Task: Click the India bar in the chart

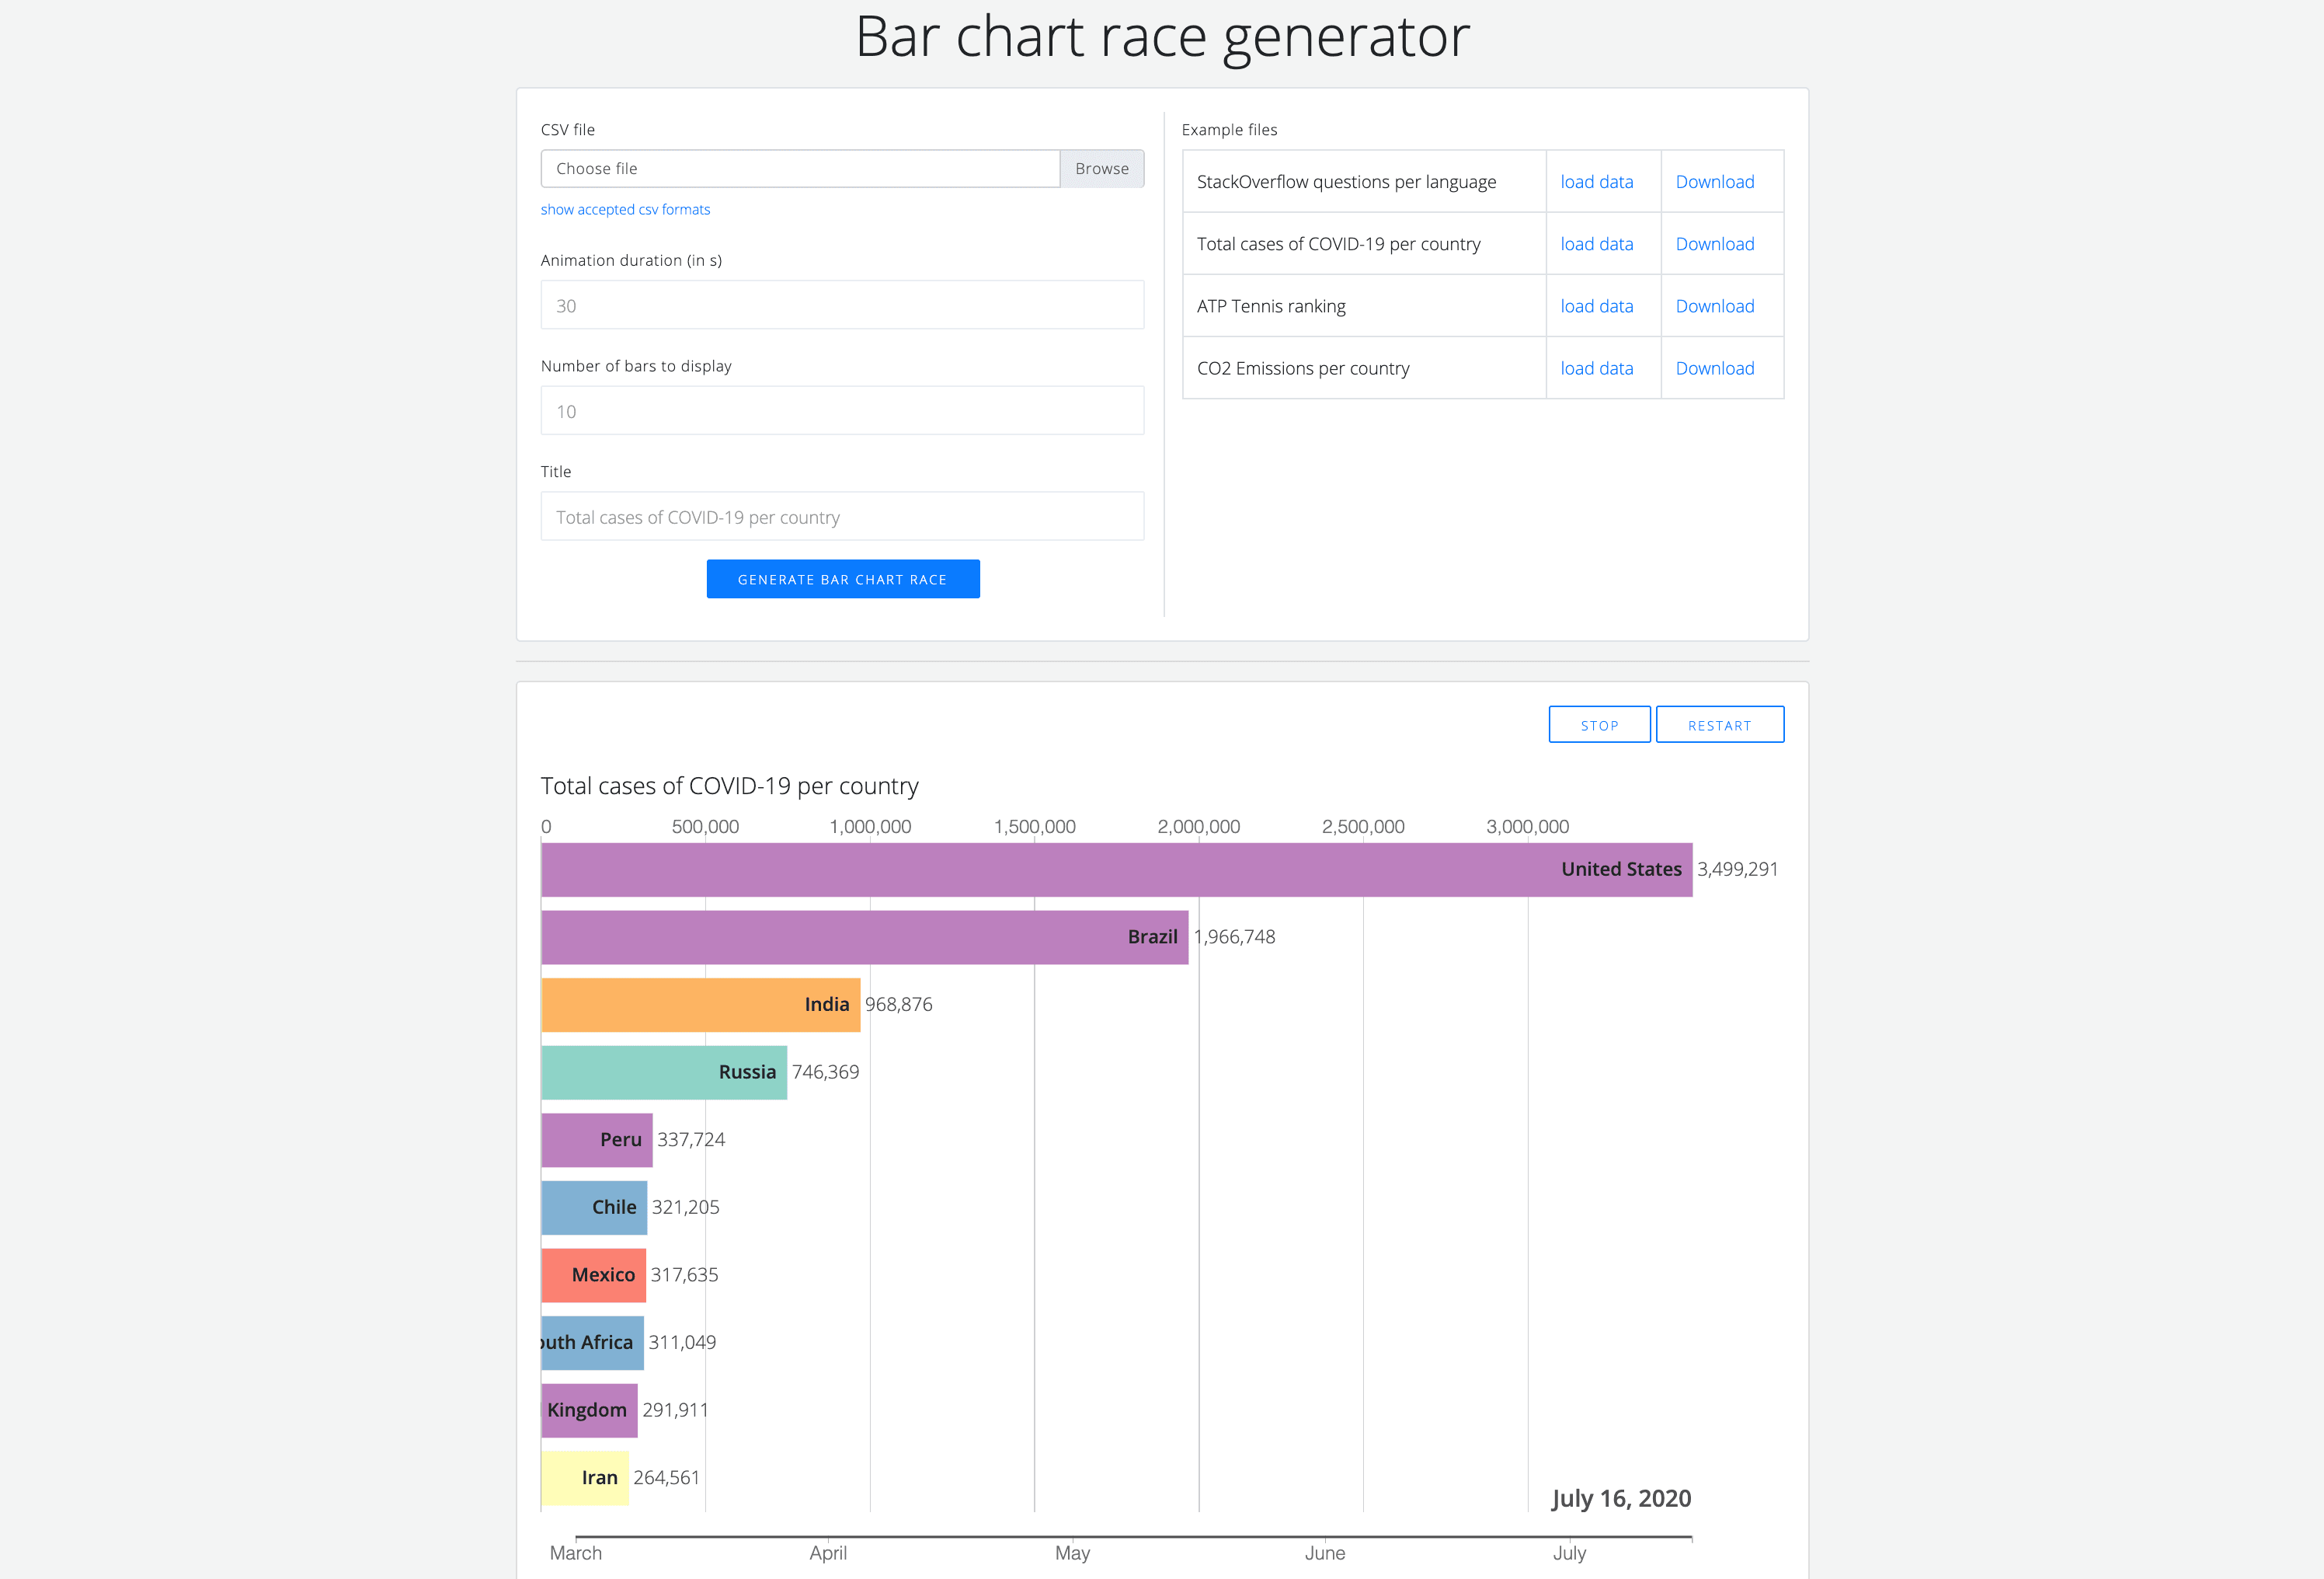Action: [x=700, y=1004]
